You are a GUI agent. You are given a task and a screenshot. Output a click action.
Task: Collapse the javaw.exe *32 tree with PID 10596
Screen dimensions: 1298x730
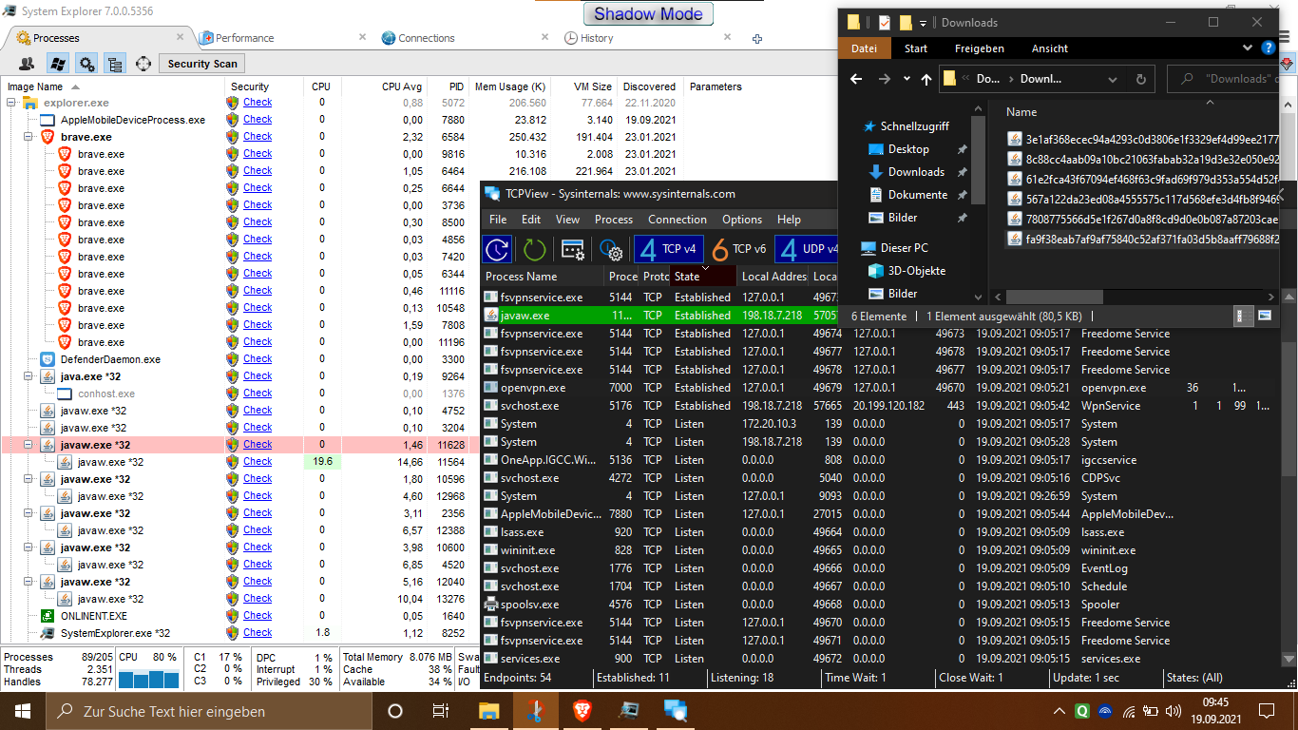[30, 479]
